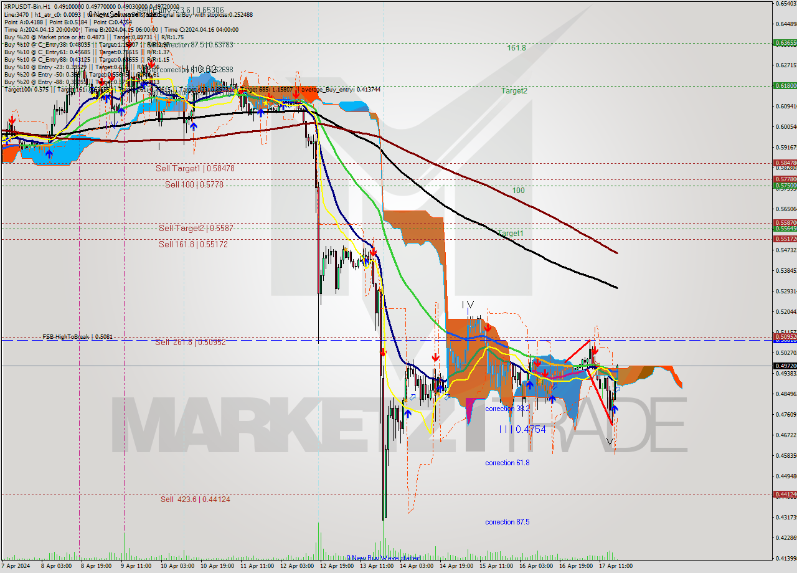
Task: Click the 'correction 61.8' label
Action: click(x=507, y=463)
